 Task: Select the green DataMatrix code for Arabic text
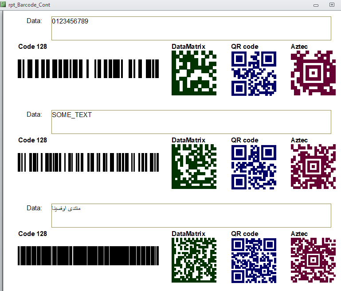[194, 260]
